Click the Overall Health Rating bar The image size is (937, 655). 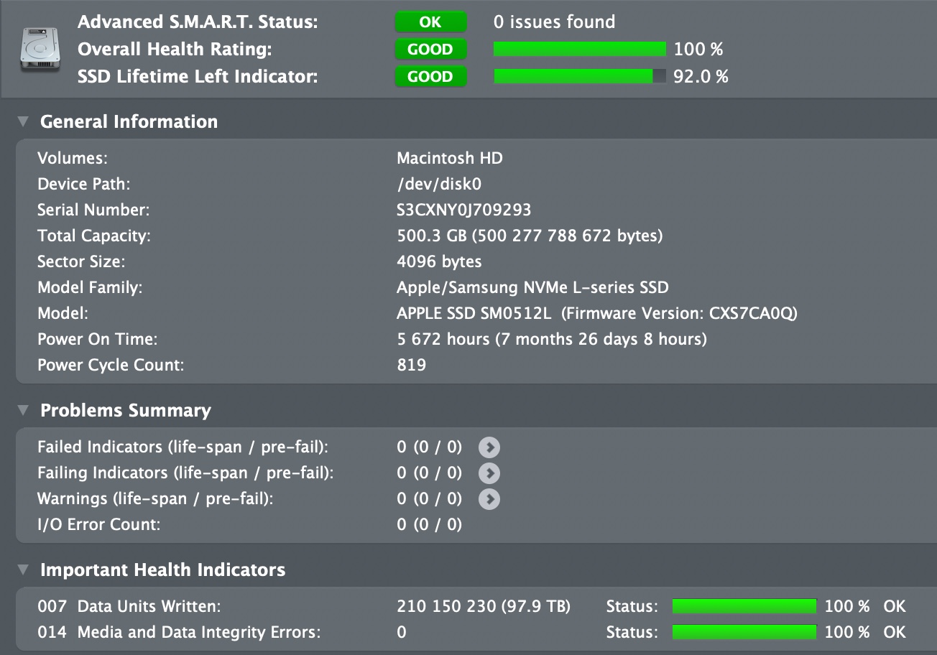(580, 50)
